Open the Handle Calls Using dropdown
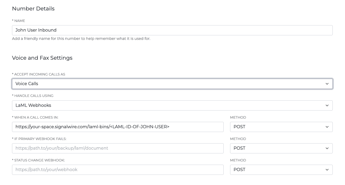The width and height of the screenshot is (345, 185). point(172,105)
